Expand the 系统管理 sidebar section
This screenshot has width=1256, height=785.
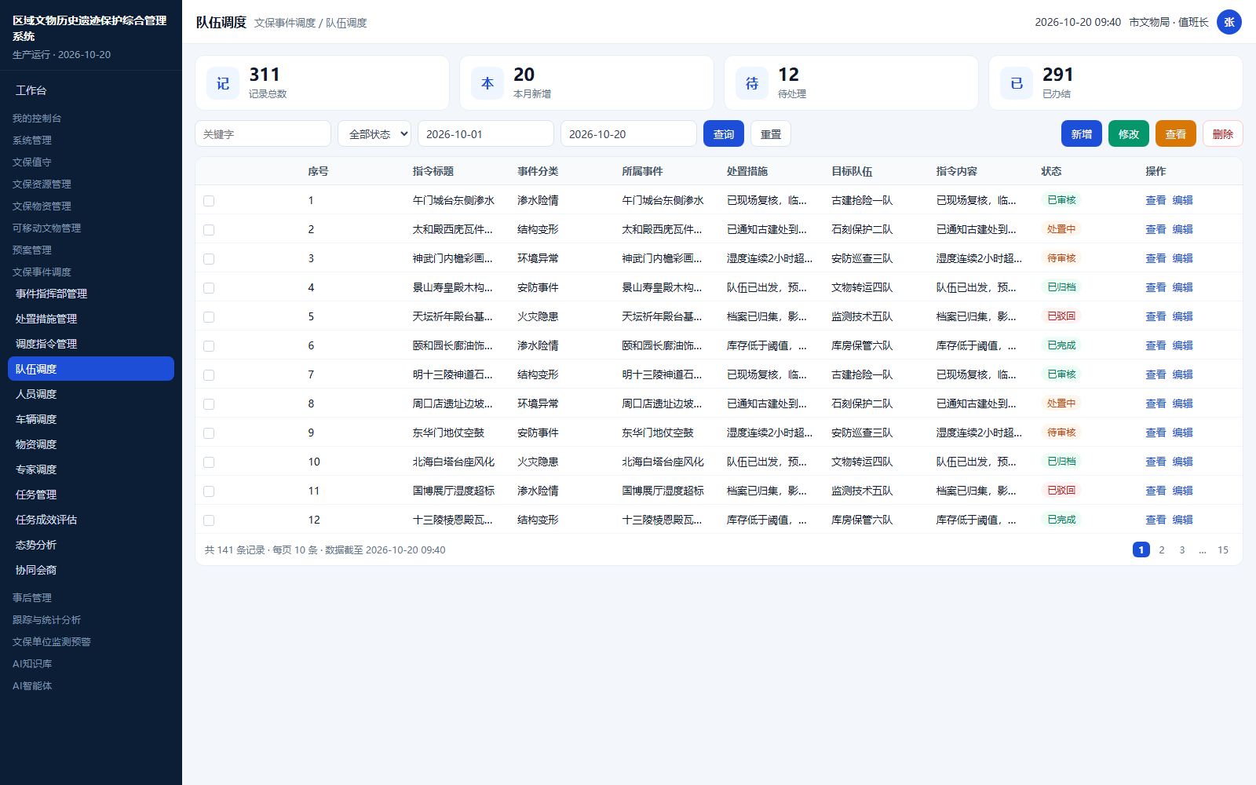[x=32, y=140]
